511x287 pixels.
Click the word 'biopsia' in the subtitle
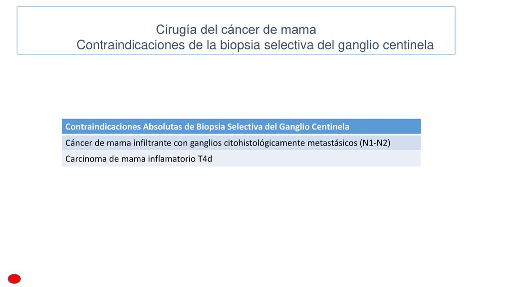[240, 45]
